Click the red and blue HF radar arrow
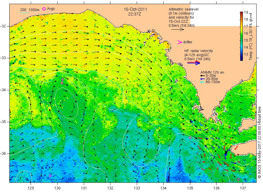Screen dimensions: 263x192 (x=193, y=63)
